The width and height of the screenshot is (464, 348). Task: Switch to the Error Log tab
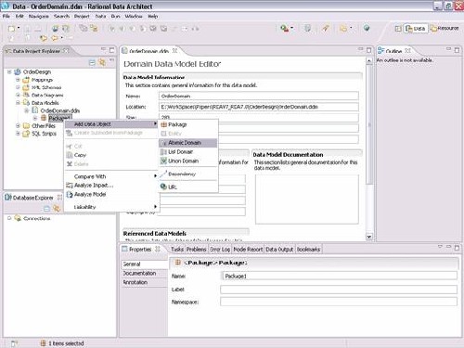click(x=220, y=250)
